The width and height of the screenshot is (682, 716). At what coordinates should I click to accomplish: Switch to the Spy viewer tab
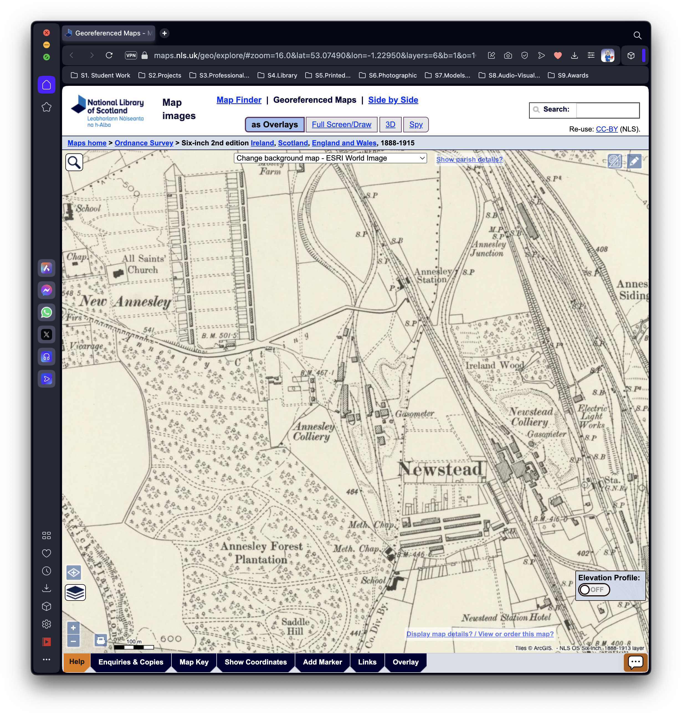tap(416, 125)
